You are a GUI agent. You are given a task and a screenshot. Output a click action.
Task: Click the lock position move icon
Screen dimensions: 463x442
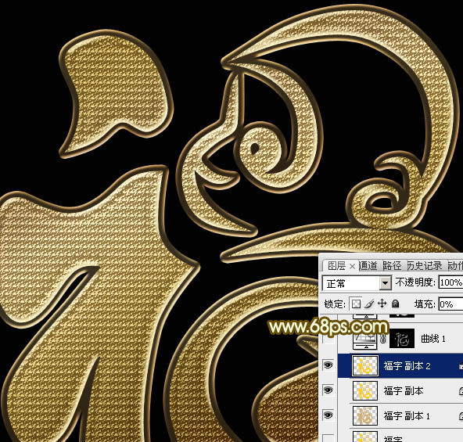click(382, 304)
